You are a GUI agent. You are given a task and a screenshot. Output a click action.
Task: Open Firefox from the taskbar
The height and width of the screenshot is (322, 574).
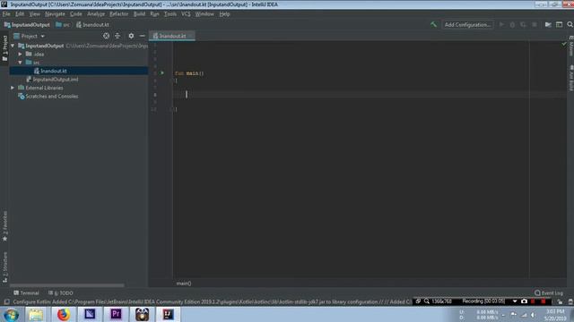coord(63,314)
